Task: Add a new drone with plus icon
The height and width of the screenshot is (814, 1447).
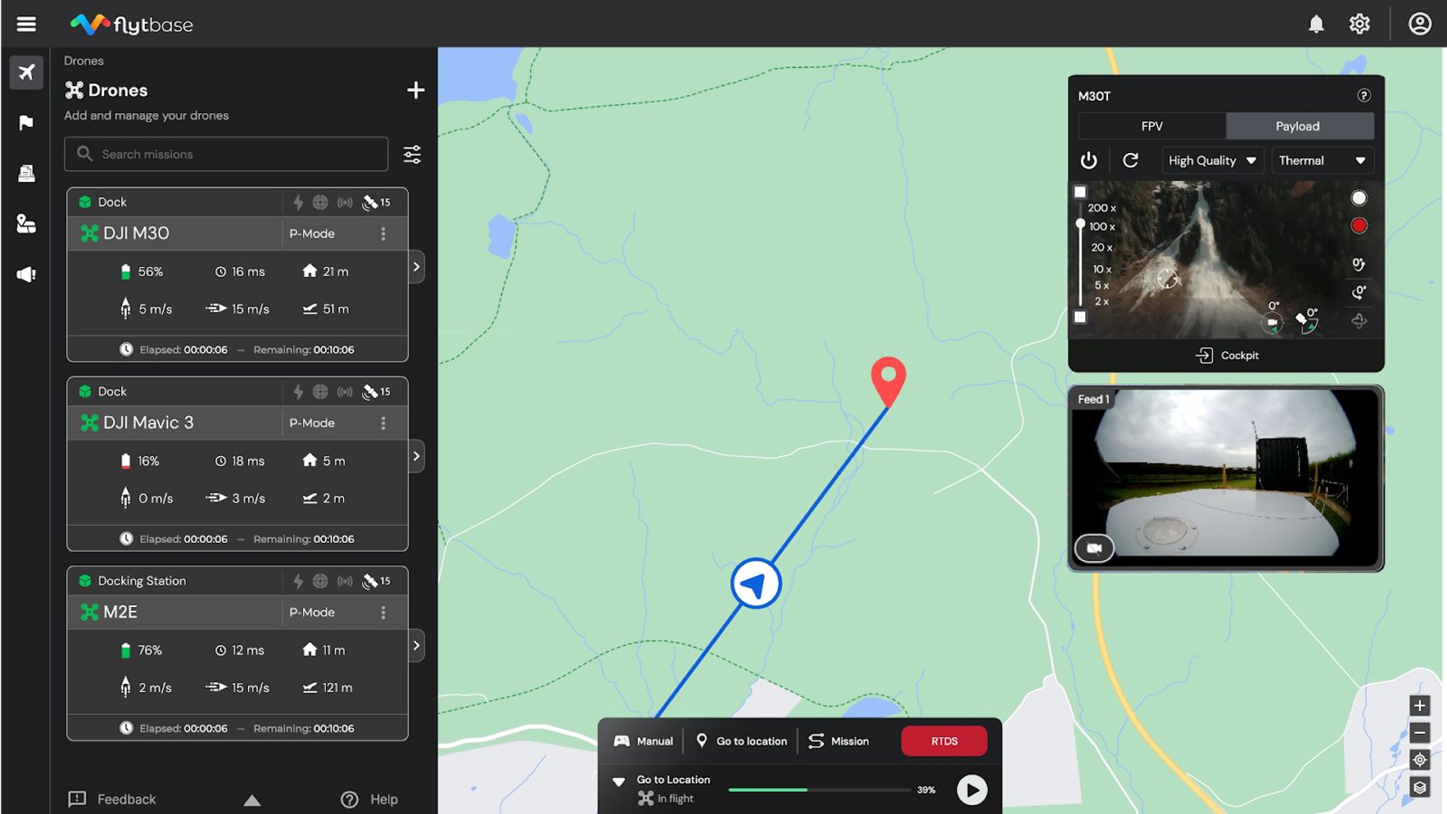Action: click(415, 90)
